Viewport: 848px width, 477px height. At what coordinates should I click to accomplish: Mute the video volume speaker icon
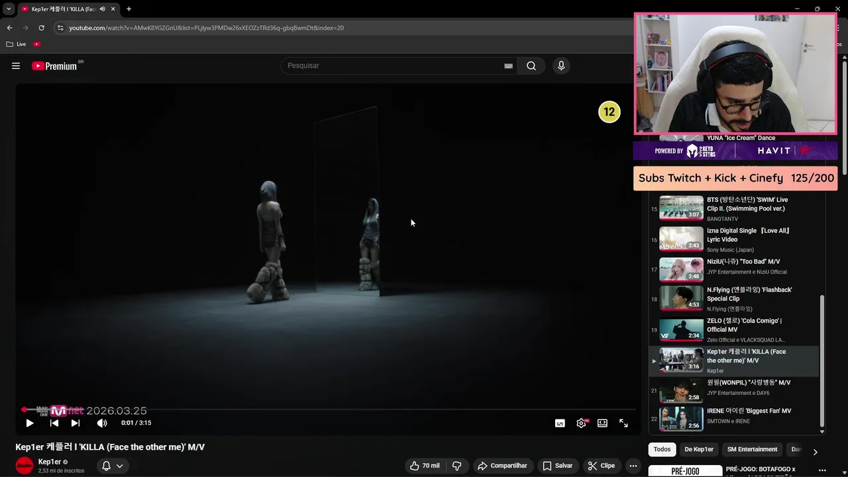point(102,423)
